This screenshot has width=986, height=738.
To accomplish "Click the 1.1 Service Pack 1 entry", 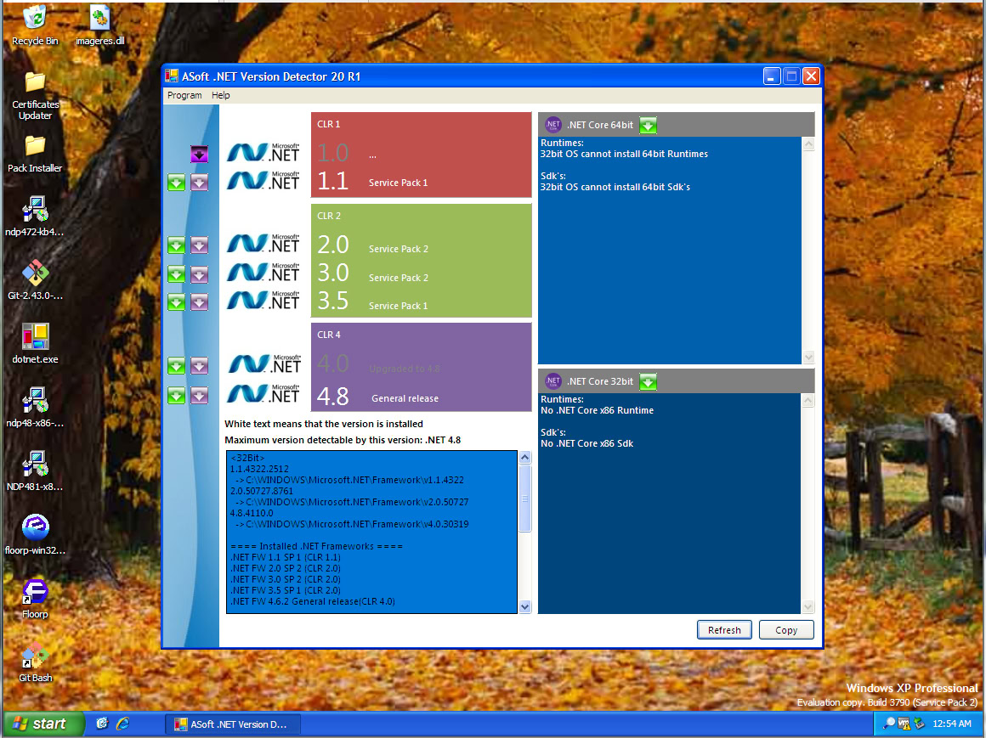I will click(x=372, y=181).
